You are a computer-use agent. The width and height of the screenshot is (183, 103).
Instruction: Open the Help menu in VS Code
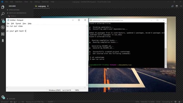pos(52,2)
